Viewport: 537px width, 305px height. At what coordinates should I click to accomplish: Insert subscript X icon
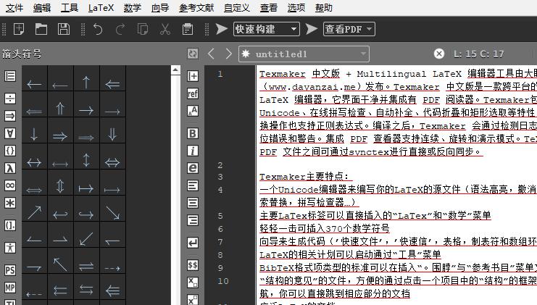[193, 283]
